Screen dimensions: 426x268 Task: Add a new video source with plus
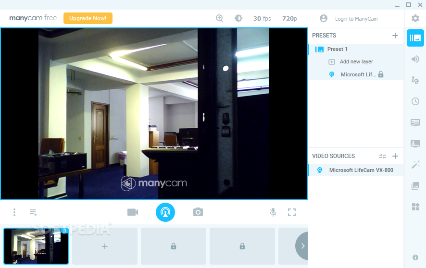pyautogui.click(x=395, y=156)
